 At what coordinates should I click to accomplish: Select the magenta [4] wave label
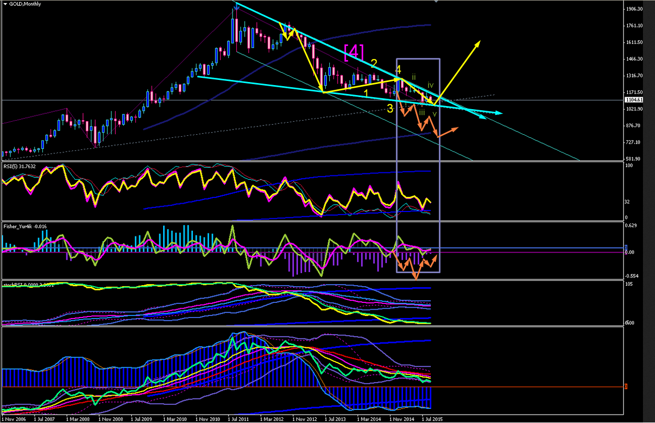pyautogui.click(x=354, y=52)
